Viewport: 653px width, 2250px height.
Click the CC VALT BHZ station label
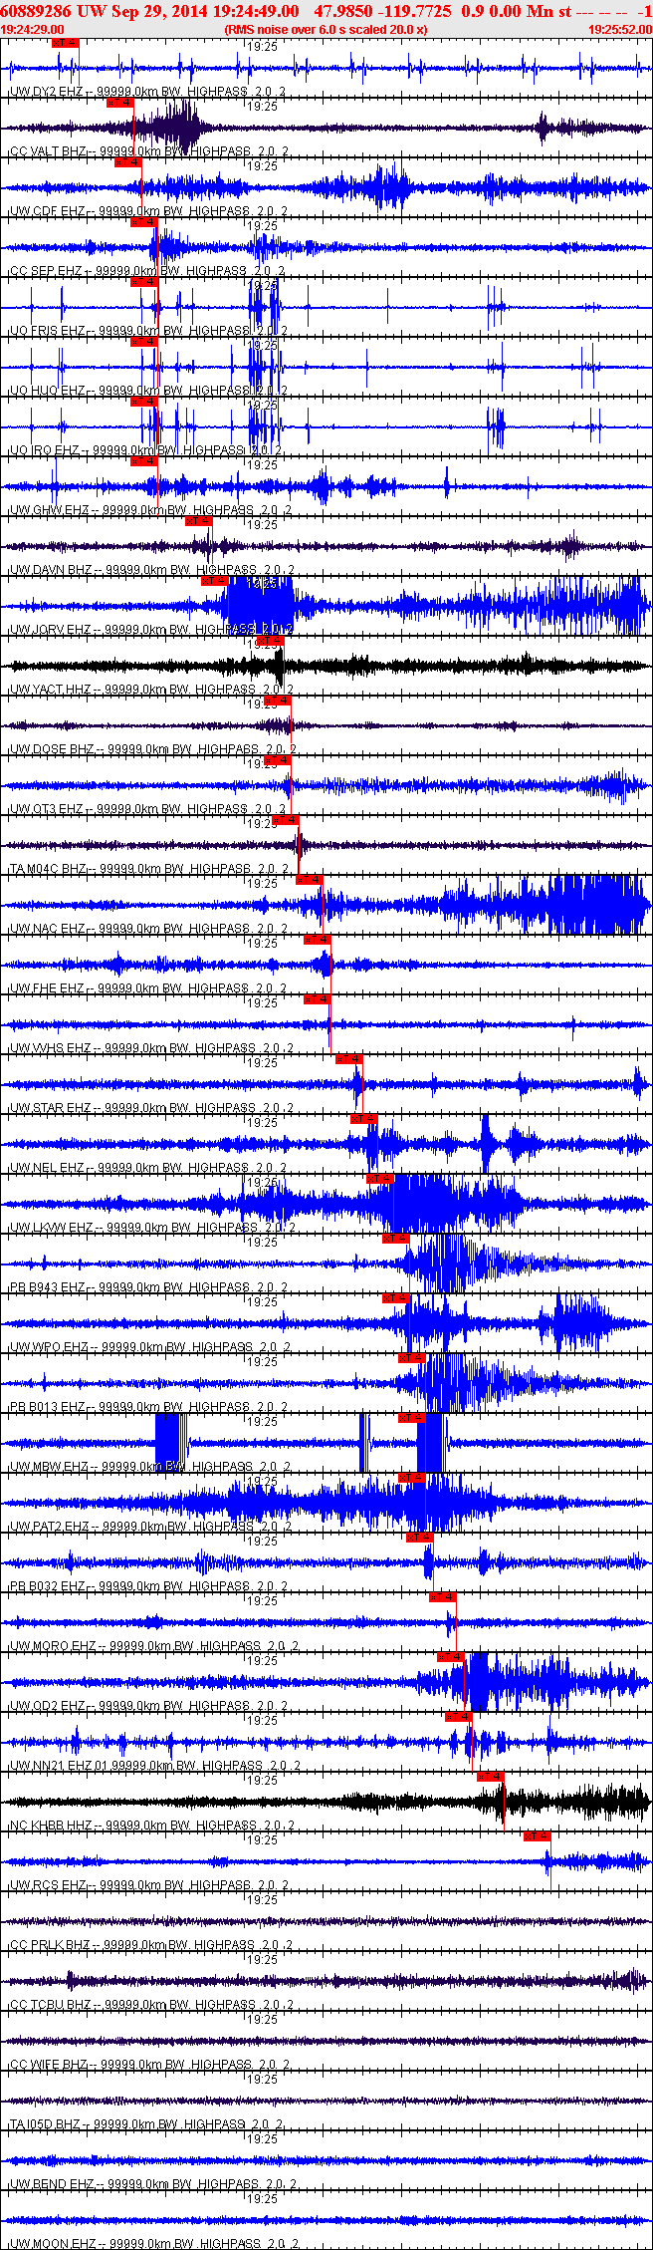coord(48,151)
